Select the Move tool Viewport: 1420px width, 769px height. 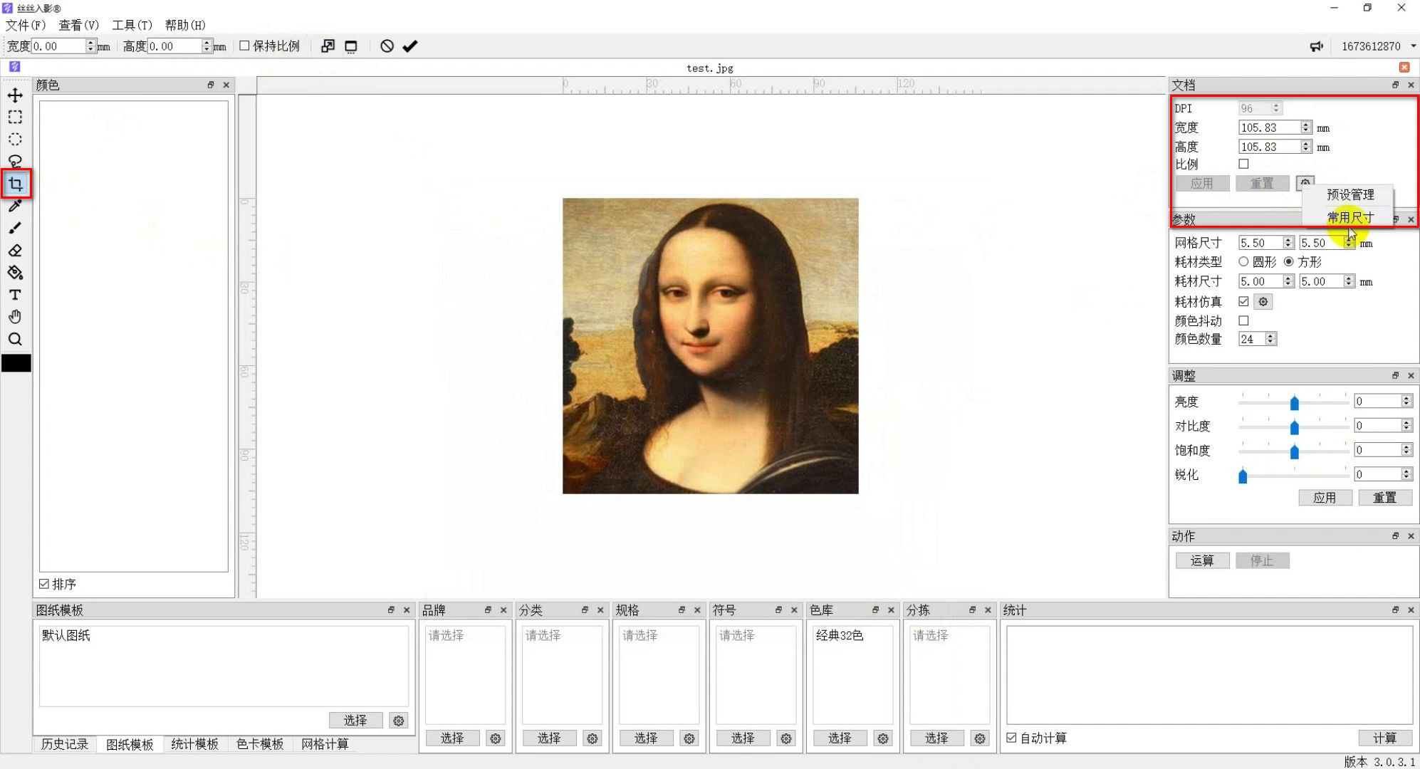[15, 95]
